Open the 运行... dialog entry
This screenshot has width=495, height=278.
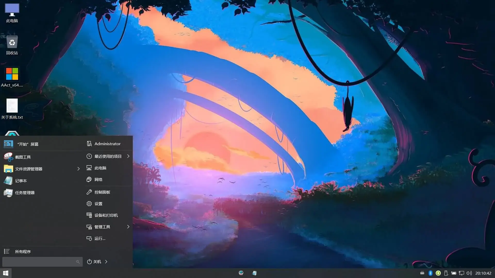(108, 238)
